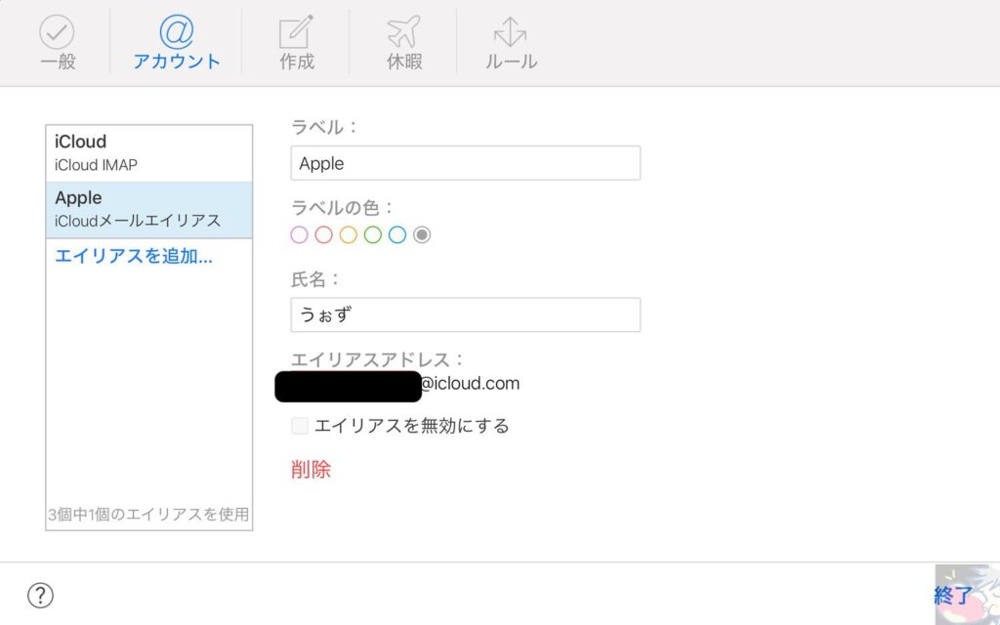
Task: Open the General (一般) checkmark icon
Action: 58,33
